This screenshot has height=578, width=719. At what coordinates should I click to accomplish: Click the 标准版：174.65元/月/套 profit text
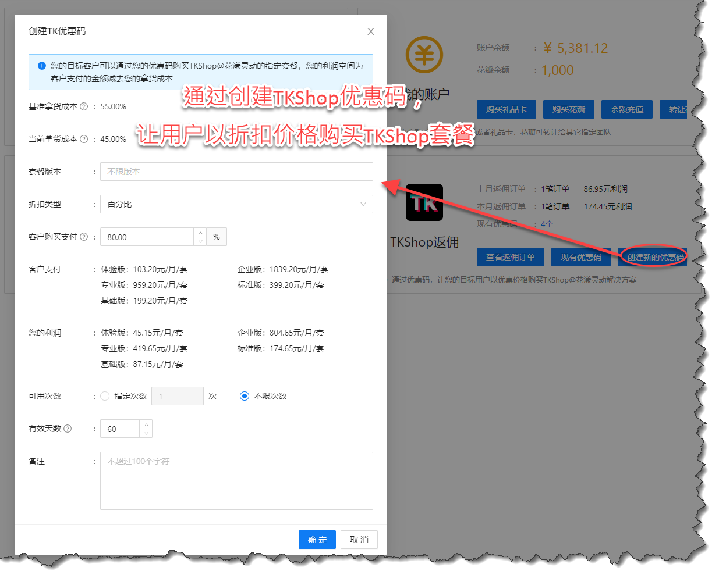click(x=281, y=348)
